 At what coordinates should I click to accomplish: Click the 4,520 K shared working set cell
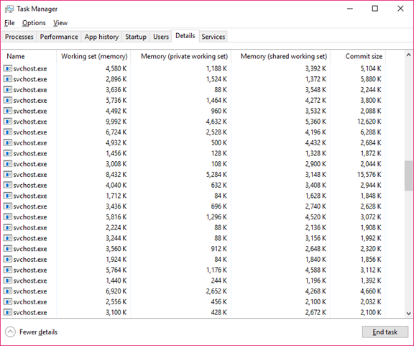click(316, 217)
